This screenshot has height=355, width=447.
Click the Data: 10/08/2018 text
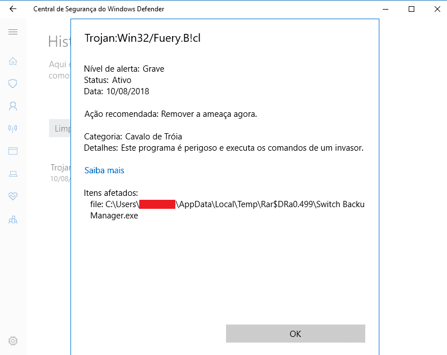[x=116, y=91]
